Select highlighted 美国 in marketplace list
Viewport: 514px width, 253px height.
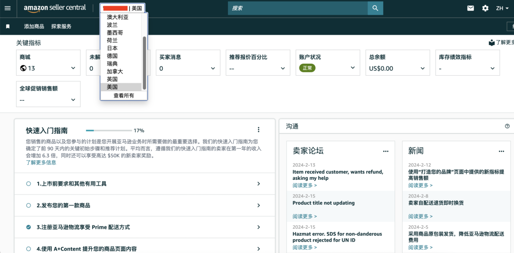[121, 87]
